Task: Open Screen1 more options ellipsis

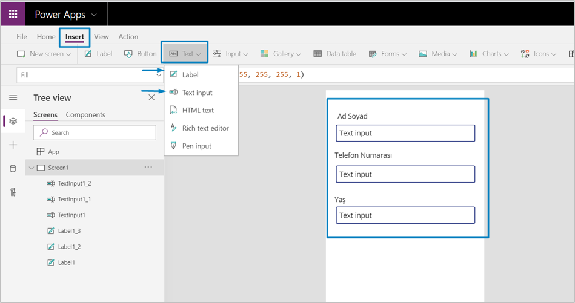Action: 148,167
